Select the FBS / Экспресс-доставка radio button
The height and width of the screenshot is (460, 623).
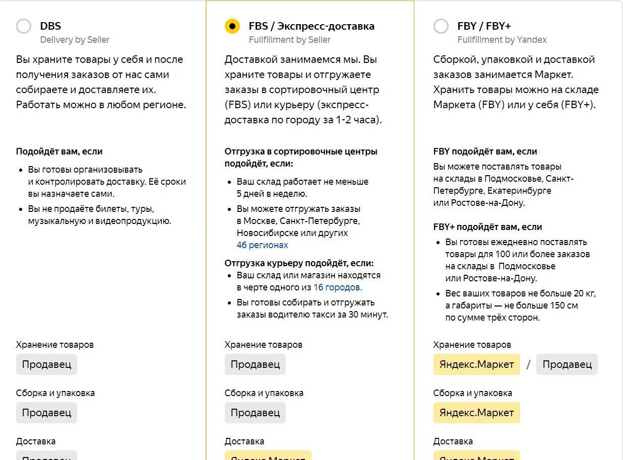coord(232,26)
